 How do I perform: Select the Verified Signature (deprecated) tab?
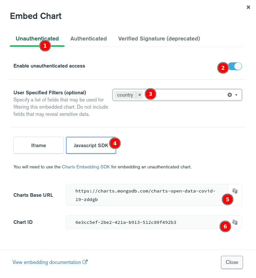159,39
